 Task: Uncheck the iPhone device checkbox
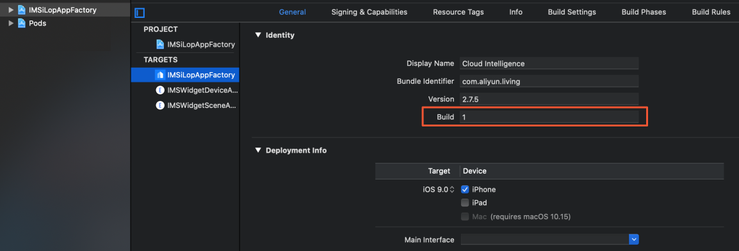pos(465,190)
